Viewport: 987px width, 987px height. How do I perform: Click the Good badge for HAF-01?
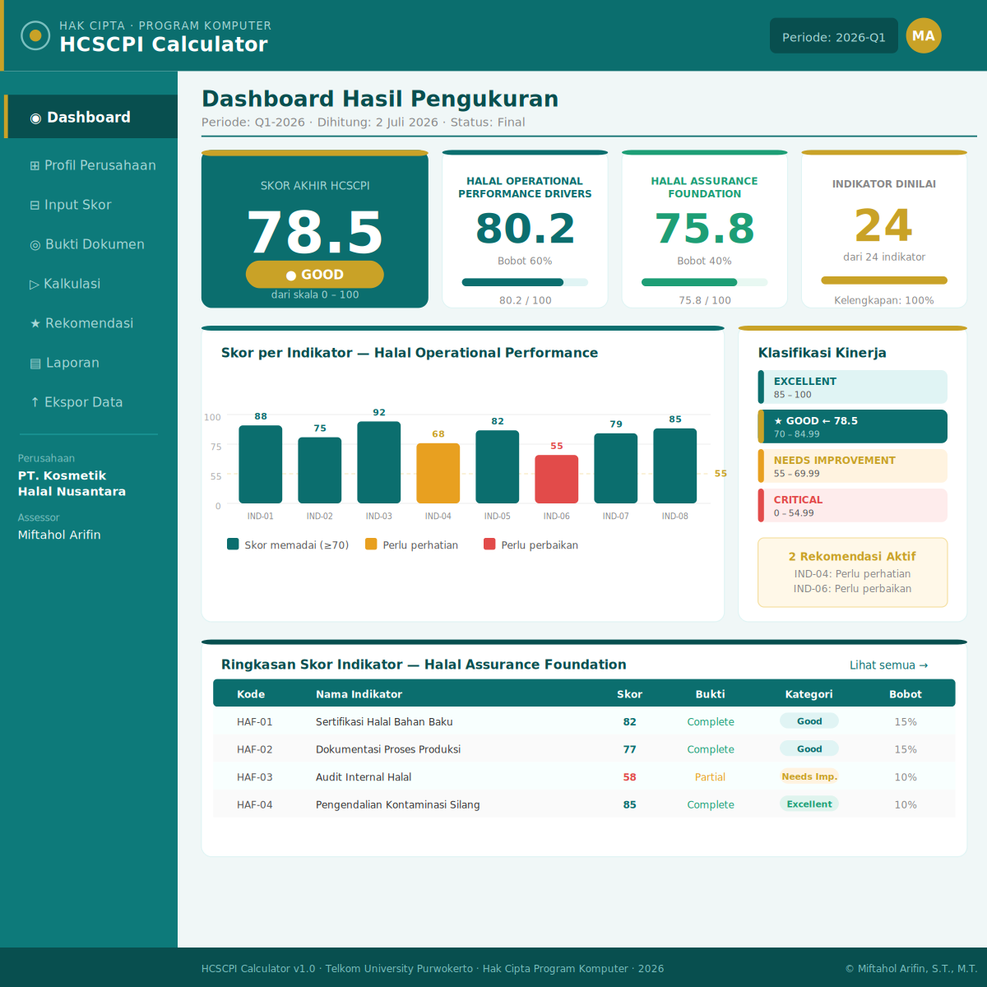(809, 721)
